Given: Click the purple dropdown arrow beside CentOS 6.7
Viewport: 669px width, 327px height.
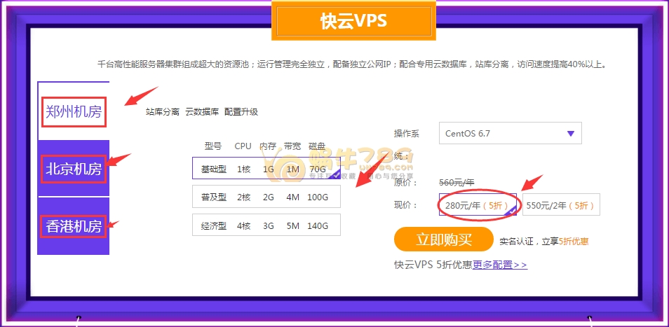Looking at the screenshot, I should pos(570,133).
